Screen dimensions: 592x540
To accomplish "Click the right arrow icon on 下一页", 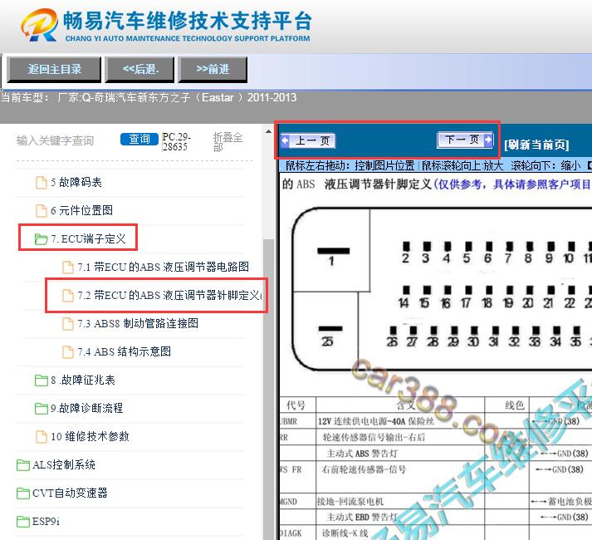I will (488, 140).
